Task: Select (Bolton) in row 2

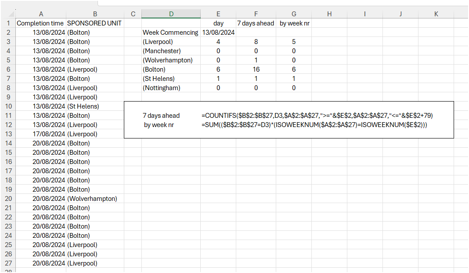Action: (x=95, y=33)
